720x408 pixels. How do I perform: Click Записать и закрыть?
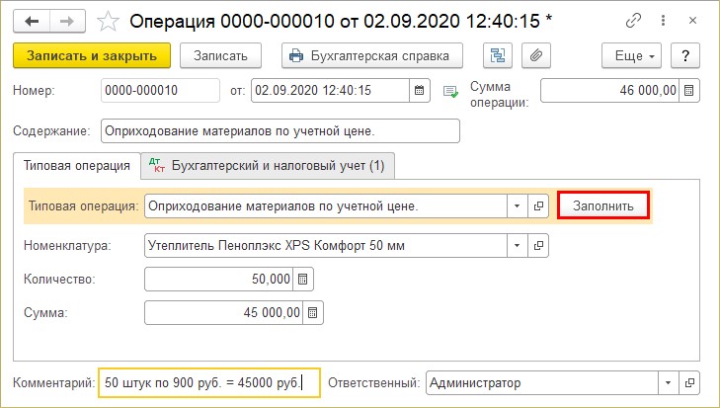[x=92, y=55]
